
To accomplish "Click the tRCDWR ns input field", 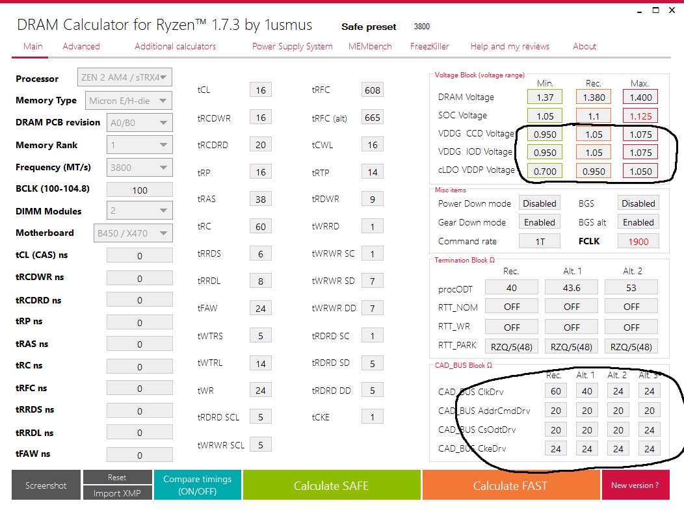I will (140, 278).
